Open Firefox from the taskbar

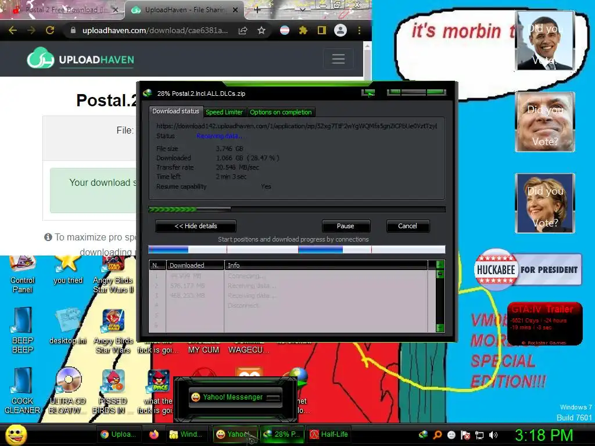[x=153, y=434]
